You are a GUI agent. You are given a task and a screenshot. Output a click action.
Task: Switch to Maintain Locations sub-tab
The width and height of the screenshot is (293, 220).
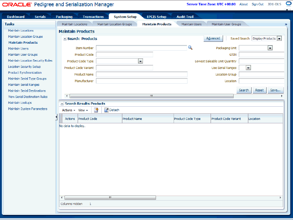coord(75,24)
